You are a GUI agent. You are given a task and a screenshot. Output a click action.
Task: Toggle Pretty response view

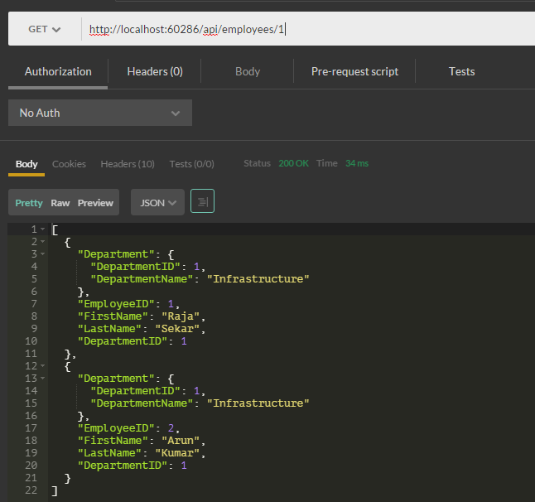[29, 203]
